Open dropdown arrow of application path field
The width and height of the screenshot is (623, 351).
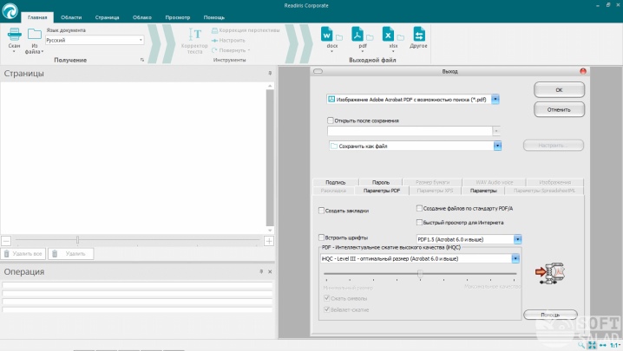coord(496,131)
